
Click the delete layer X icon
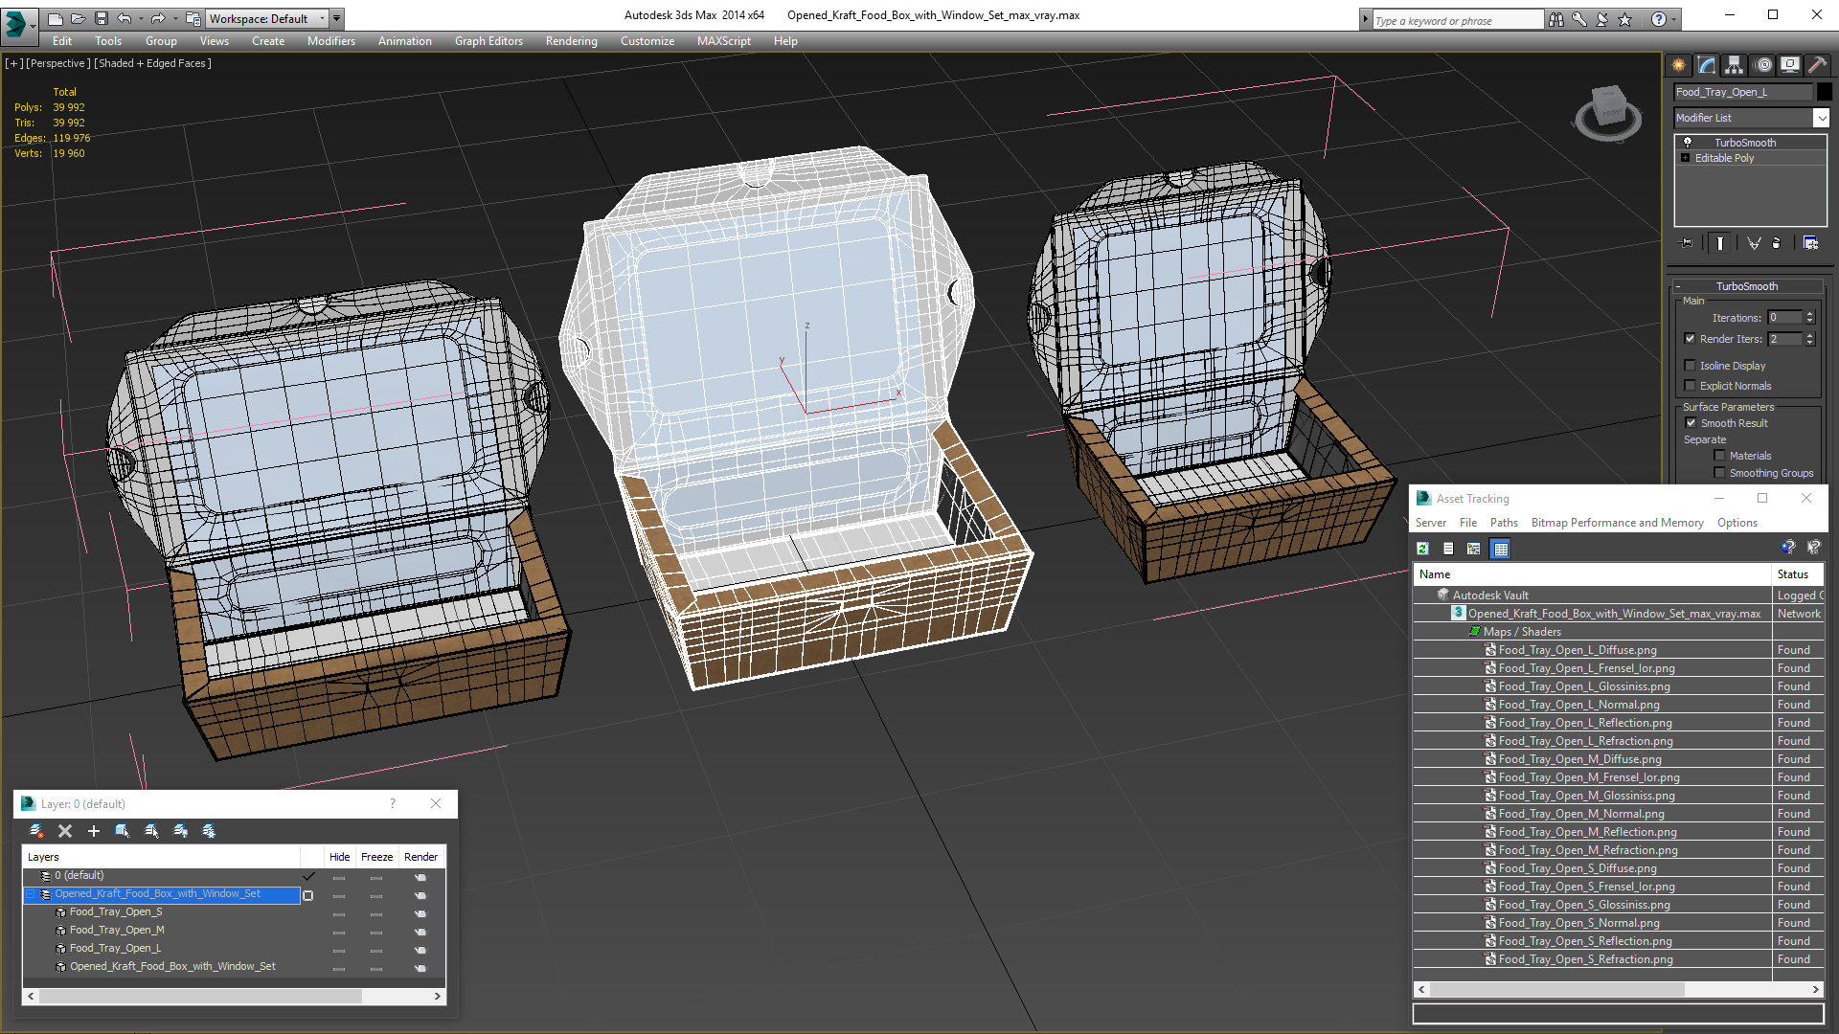65,831
